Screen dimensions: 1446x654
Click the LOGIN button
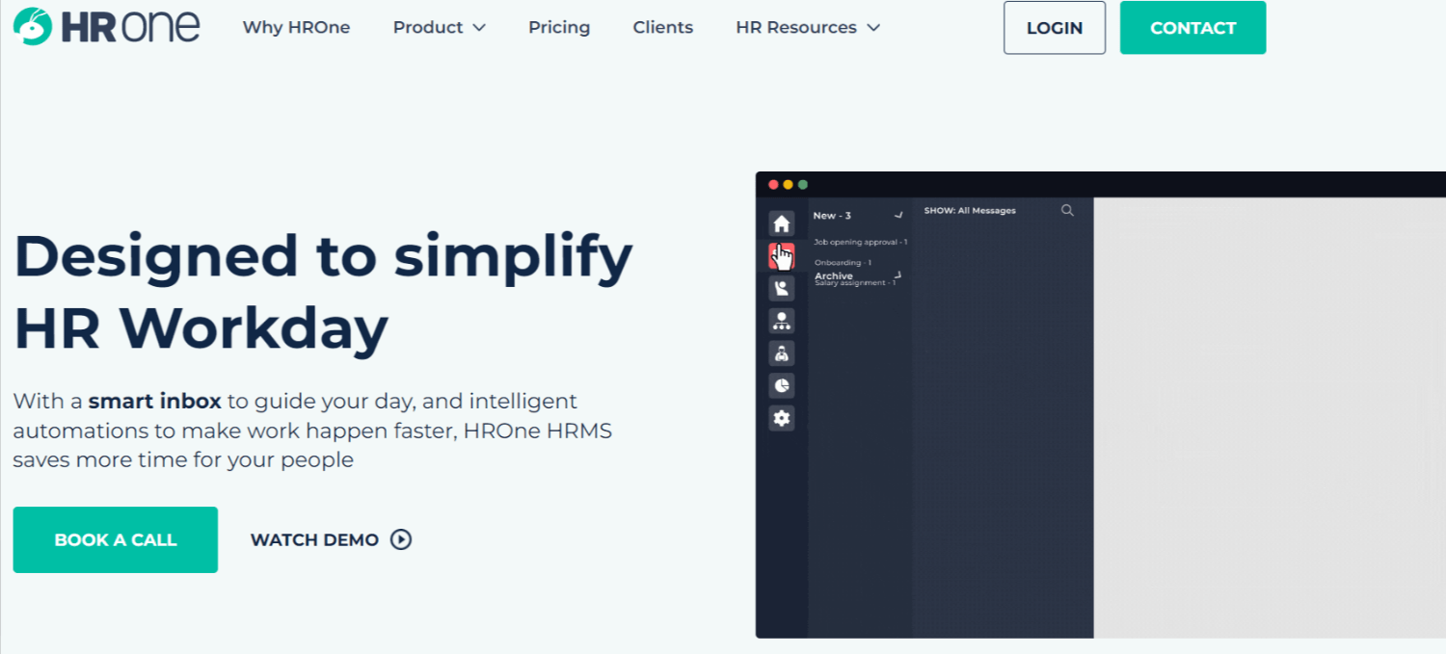[x=1055, y=28]
